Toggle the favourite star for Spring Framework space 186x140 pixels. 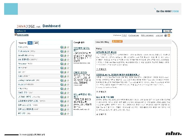tap(68, 80)
